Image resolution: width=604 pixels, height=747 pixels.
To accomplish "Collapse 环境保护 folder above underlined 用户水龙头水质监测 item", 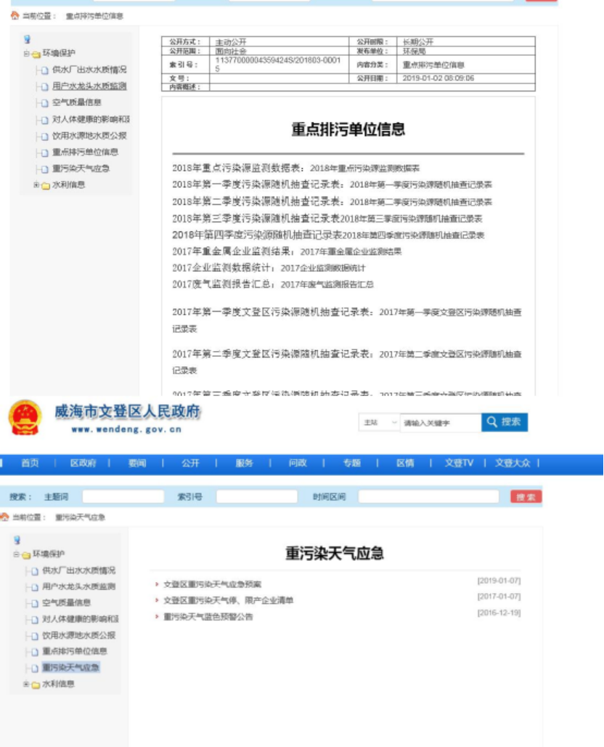I will (26, 54).
